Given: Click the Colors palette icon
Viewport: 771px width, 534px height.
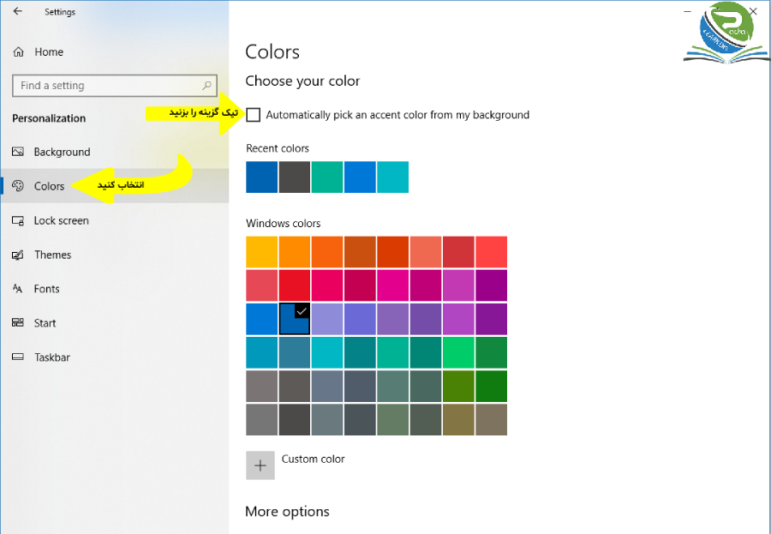Looking at the screenshot, I should coord(18,185).
